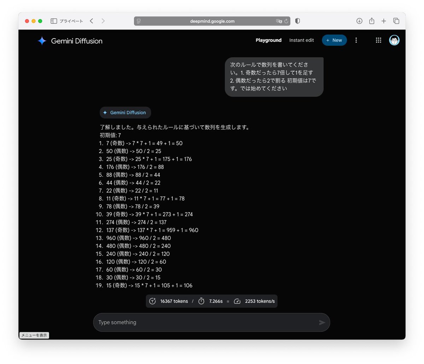Click the tokens-per-second speed gauge icon
Image resolution: width=424 pixels, height=364 pixels.
[237, 301]
